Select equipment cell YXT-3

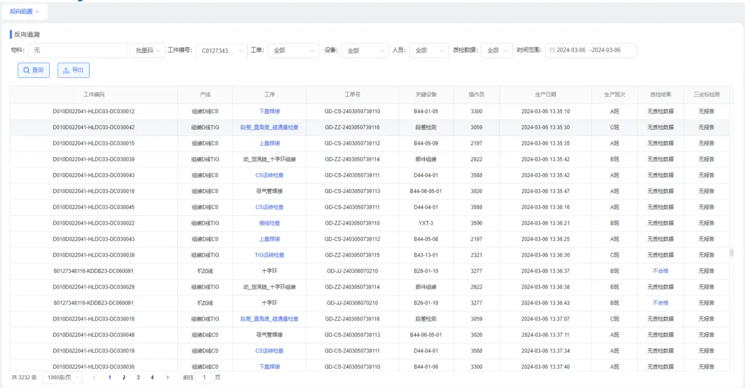click(x=426, y=223)
